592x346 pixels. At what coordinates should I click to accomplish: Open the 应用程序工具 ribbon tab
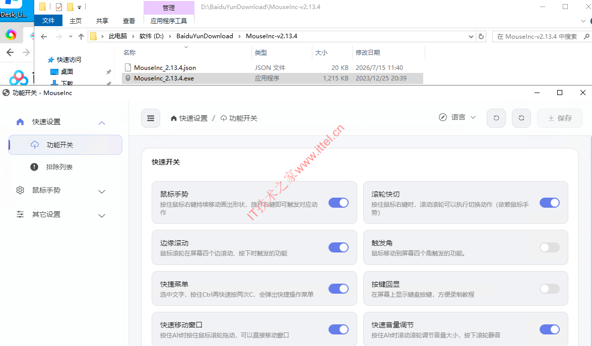pyautogui.click(x=169, y=21)
